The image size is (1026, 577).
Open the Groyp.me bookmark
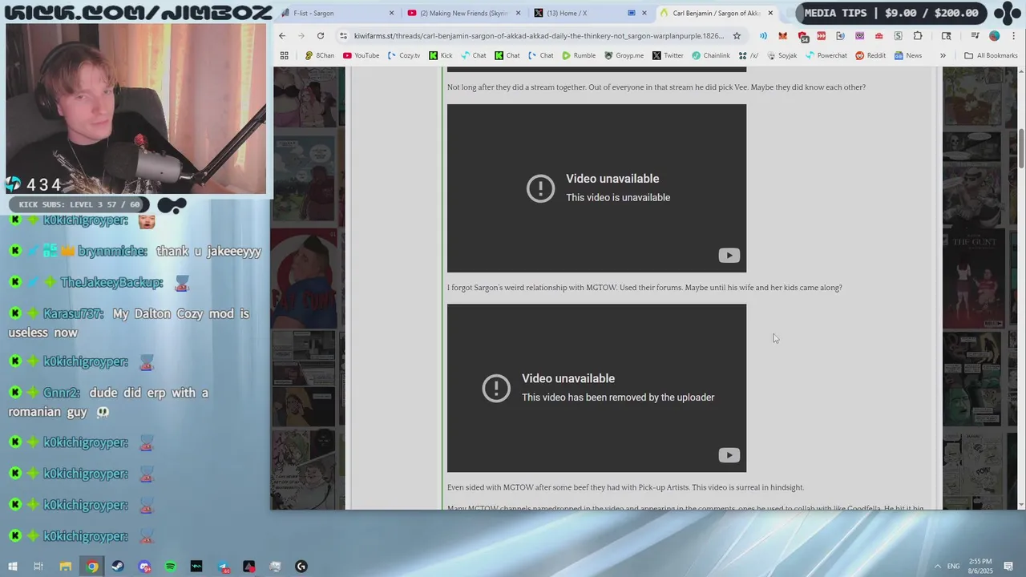624,55
